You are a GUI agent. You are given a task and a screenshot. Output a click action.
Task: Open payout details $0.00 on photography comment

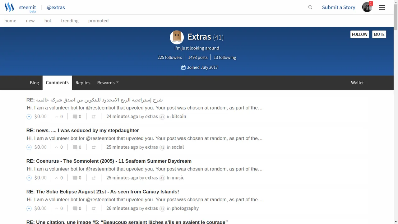(x=40, y=208)
